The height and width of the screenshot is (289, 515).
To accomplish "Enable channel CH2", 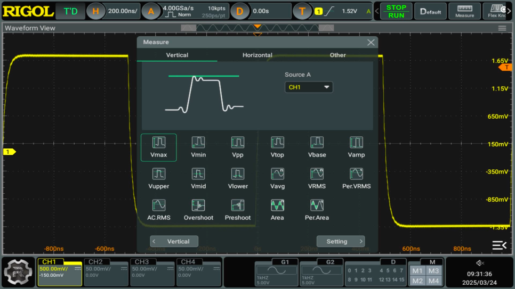I will (x=106, y=272).
